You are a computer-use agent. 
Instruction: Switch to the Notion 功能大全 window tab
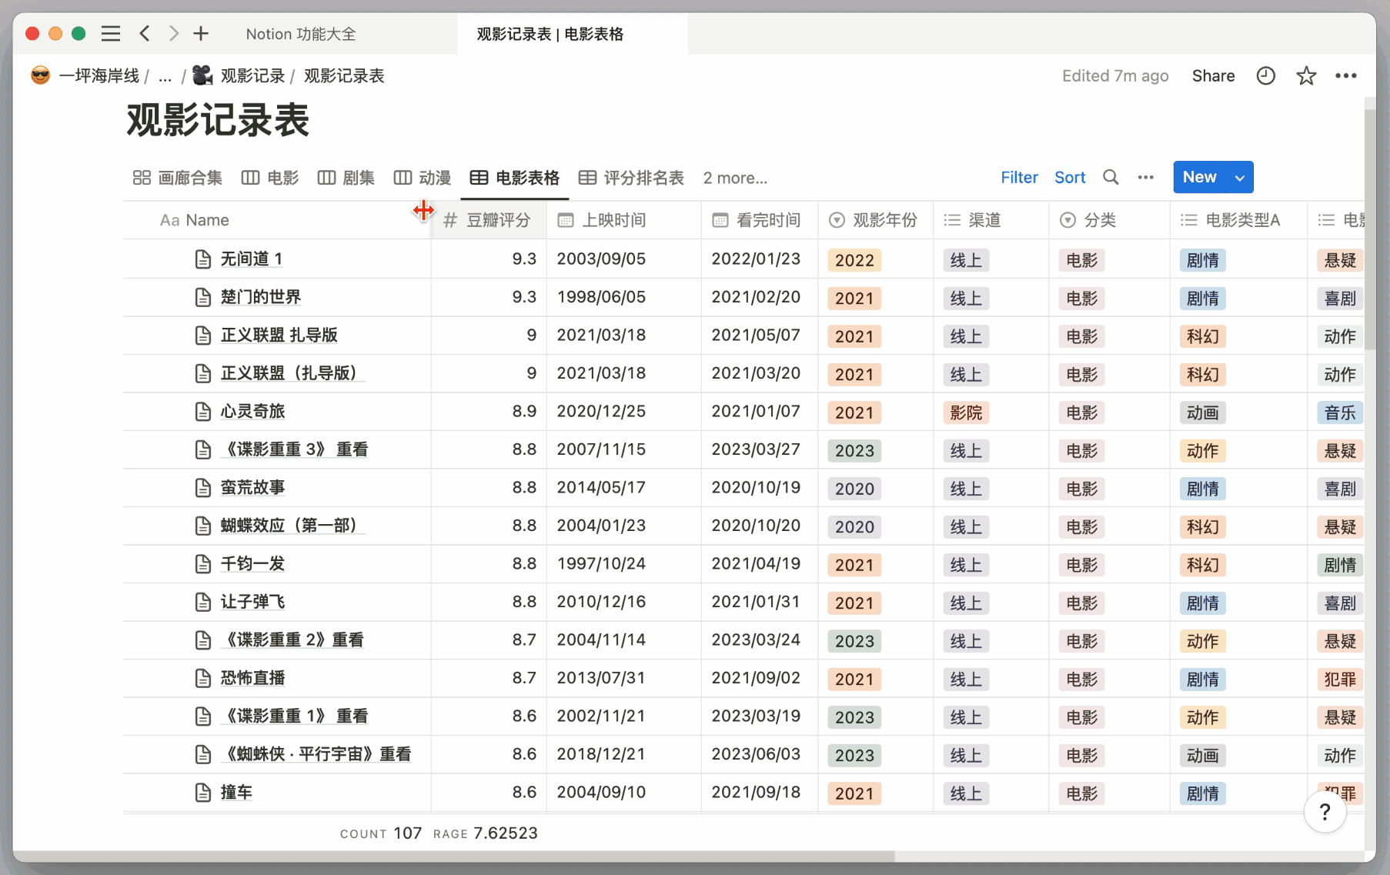301,34
